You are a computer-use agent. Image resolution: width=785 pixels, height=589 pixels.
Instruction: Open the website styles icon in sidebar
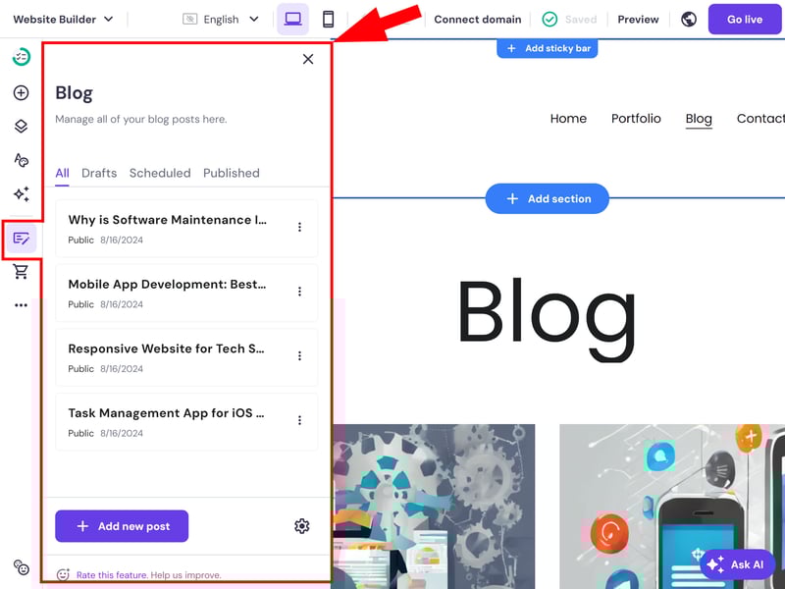point(21,160)
